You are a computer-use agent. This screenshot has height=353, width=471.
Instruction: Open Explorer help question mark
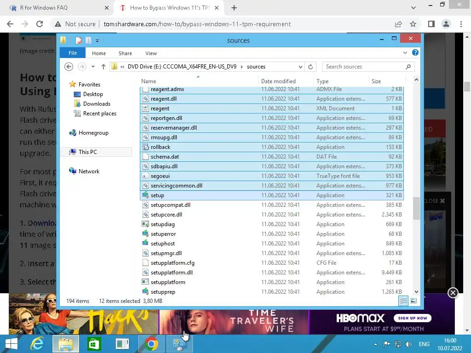415,52
